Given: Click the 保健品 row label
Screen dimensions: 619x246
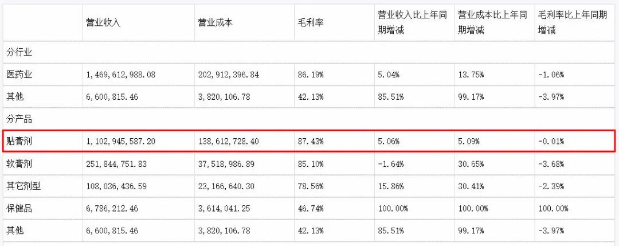Looking at the screenshot, I should (x=19, y=208).
